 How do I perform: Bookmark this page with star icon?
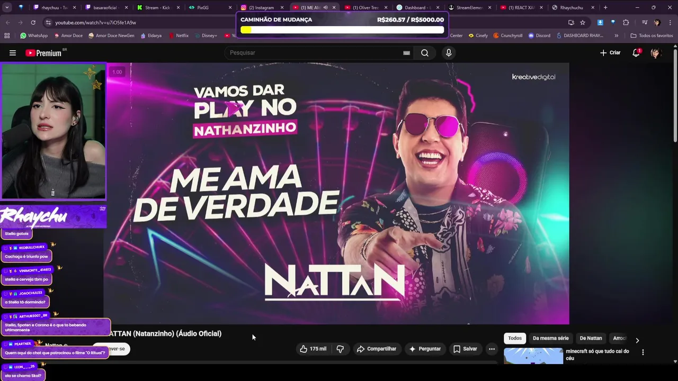tap(583, 22)
